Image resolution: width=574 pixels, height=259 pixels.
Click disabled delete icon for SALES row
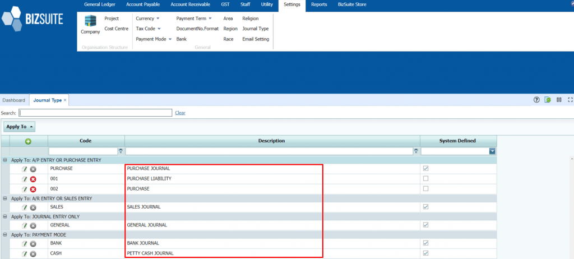[x=33, y=207]
